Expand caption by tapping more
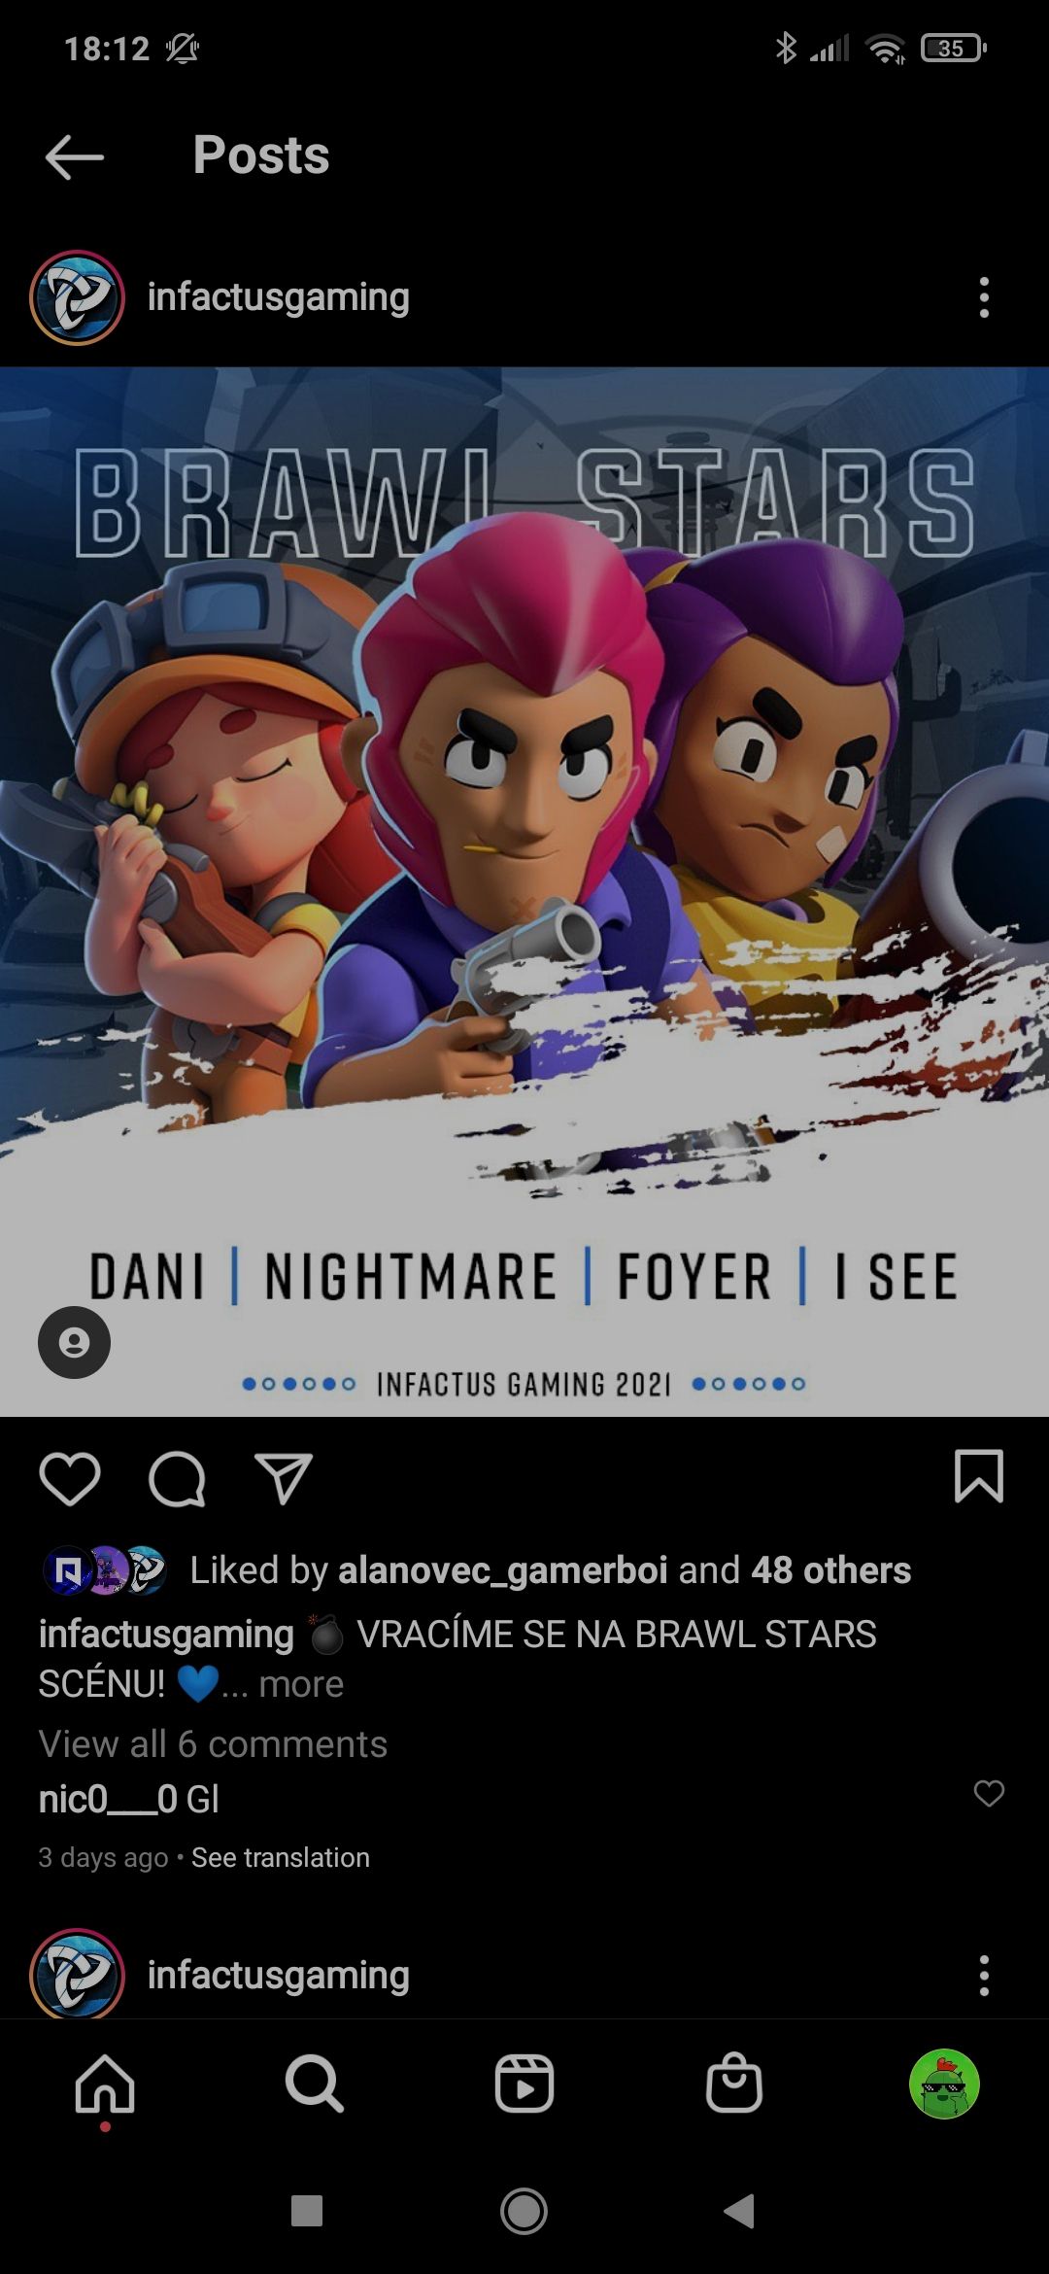The width and height of the screenshot is (1049, 2274). coord(301,1684)
